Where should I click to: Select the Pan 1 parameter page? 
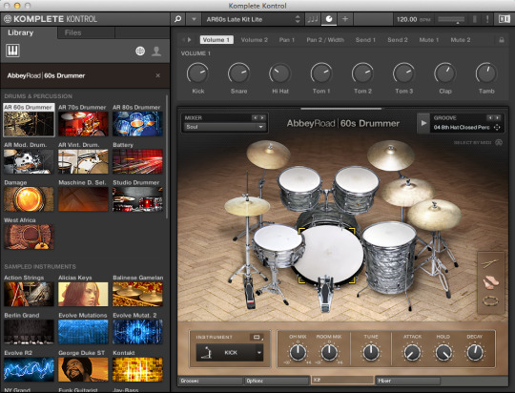tap(287, 40)
